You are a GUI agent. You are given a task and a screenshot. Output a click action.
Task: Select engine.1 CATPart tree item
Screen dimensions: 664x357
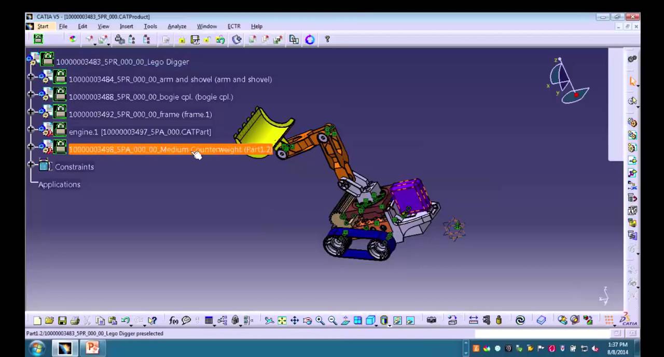click(140, 132)
